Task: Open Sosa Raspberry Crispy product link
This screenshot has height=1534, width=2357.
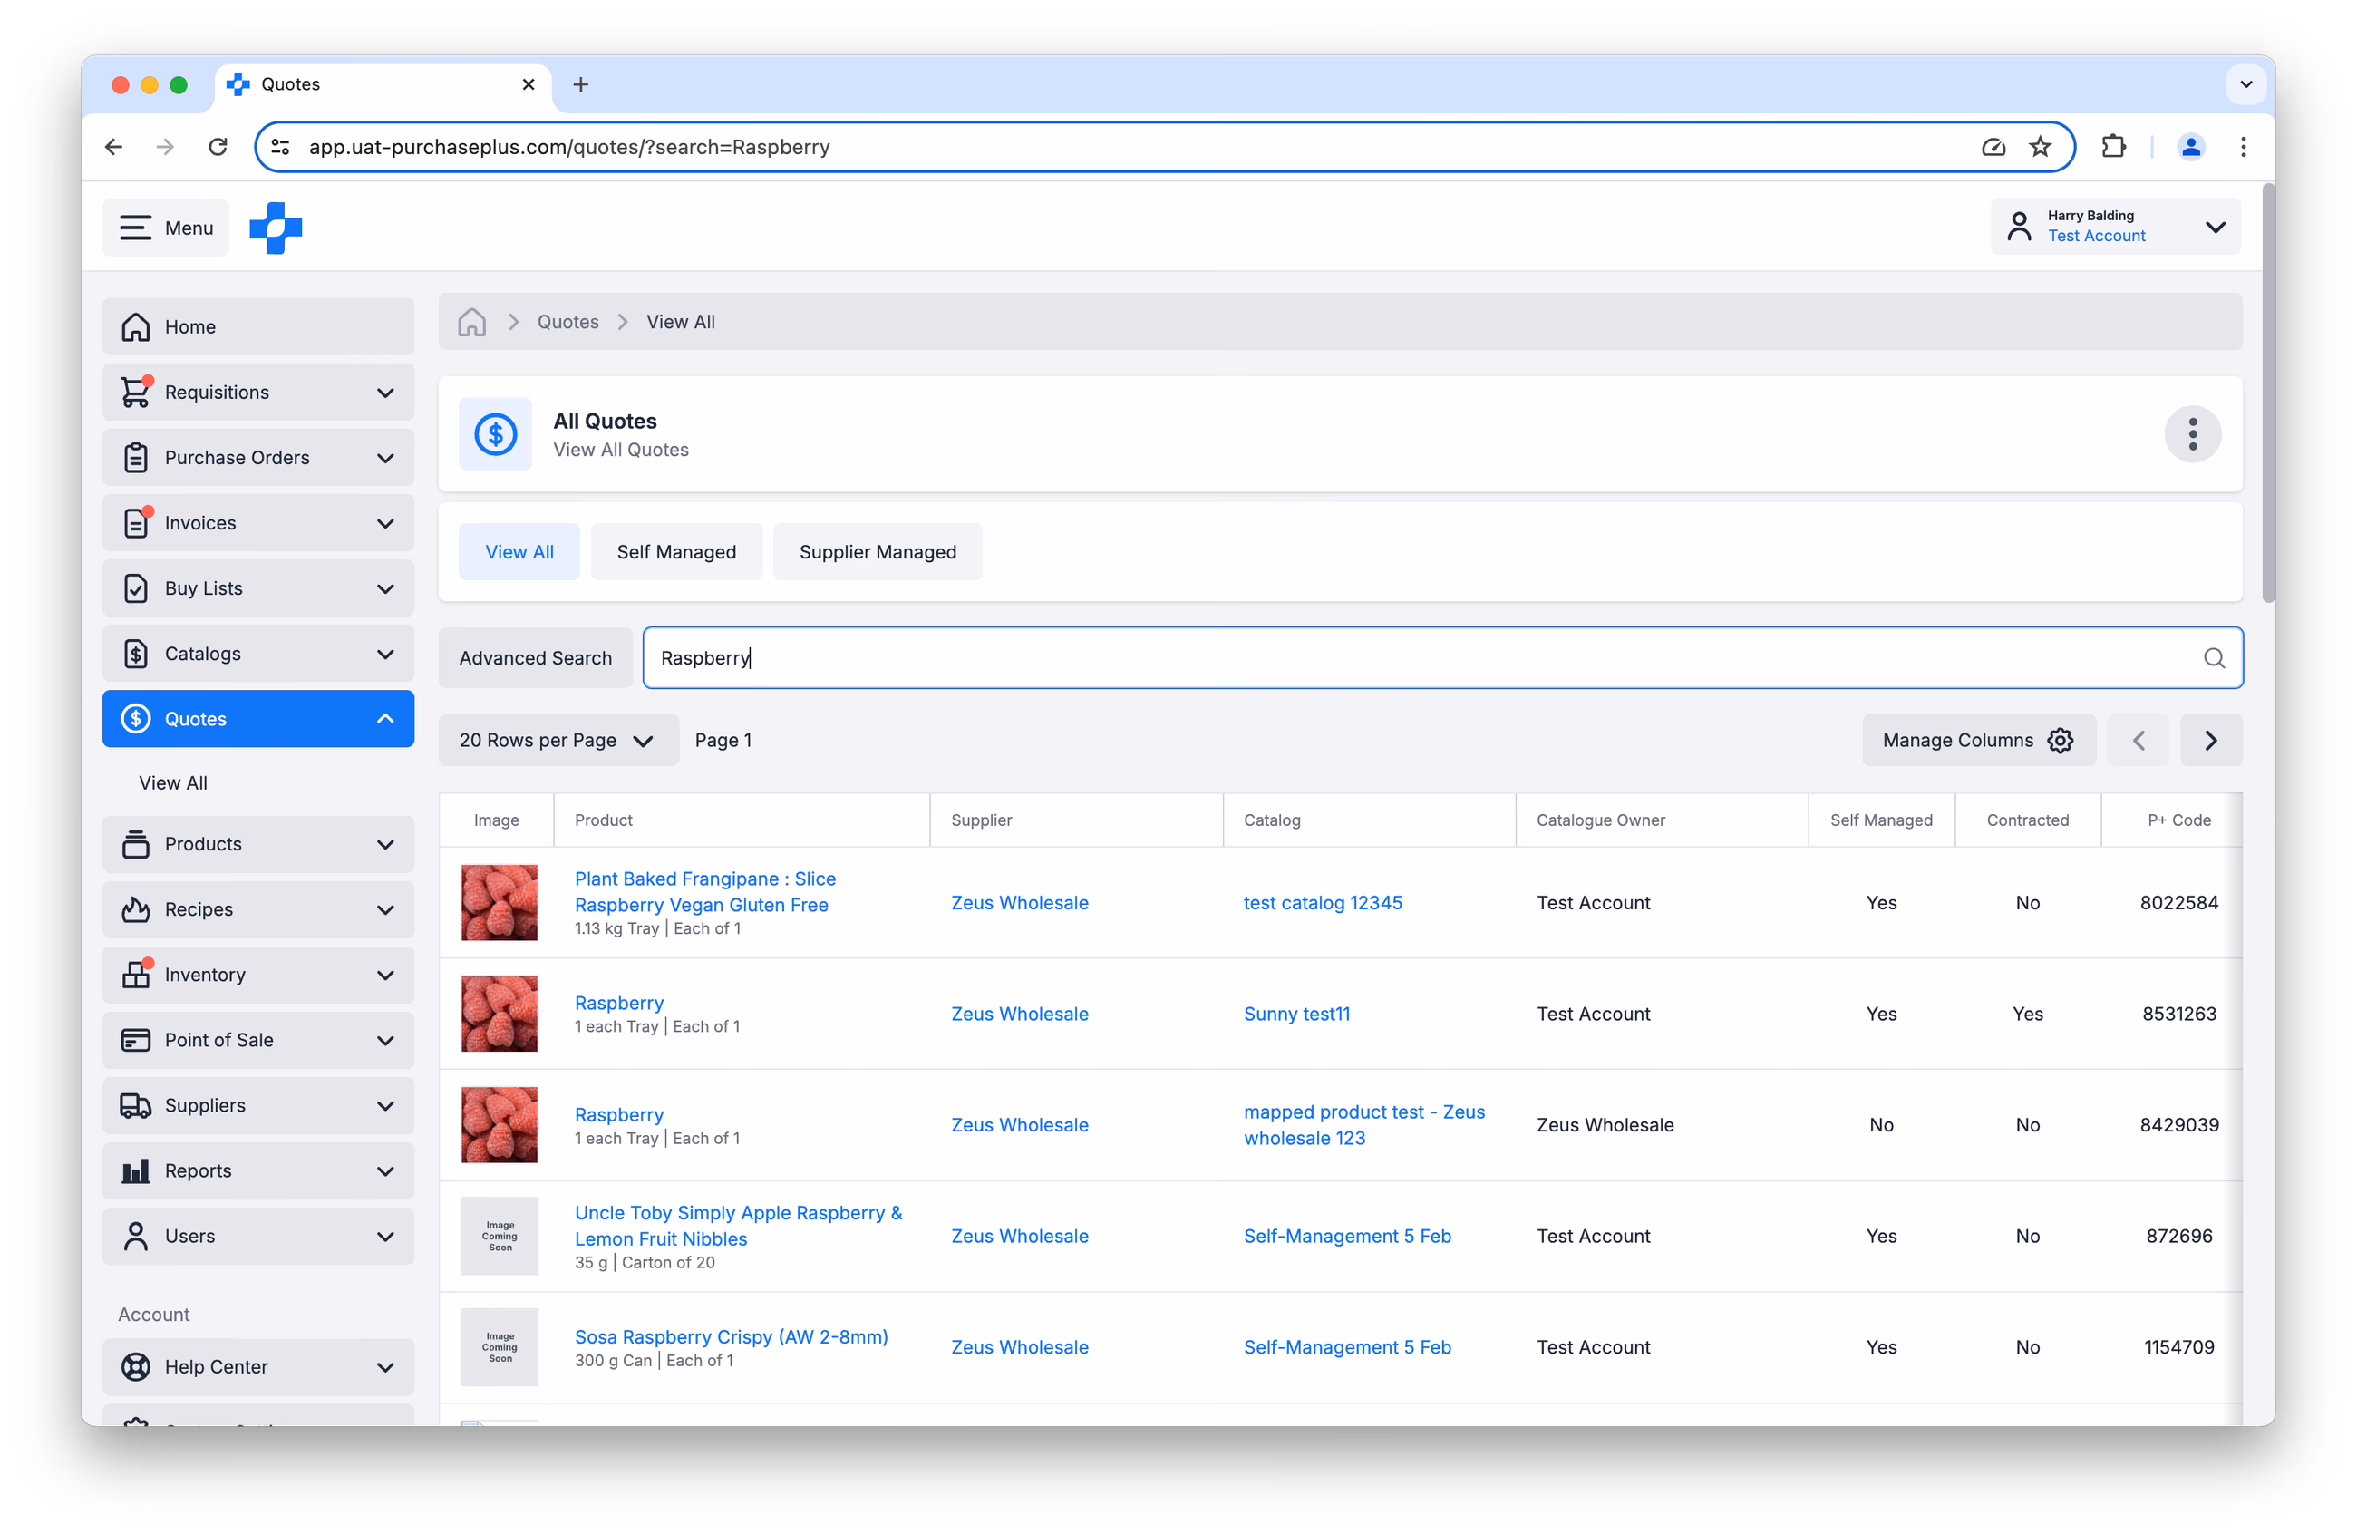Action: 731,1336
